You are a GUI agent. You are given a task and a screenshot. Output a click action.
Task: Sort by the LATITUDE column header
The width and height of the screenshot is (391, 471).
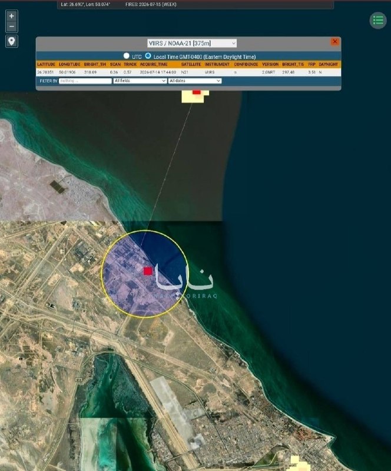coord(47,64)
